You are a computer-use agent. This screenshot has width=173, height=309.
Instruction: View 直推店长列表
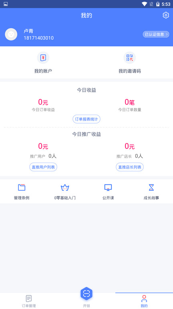130,167
